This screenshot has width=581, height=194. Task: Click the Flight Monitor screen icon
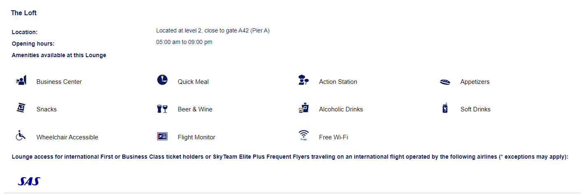pyautogui.click(x=162, y=136)
